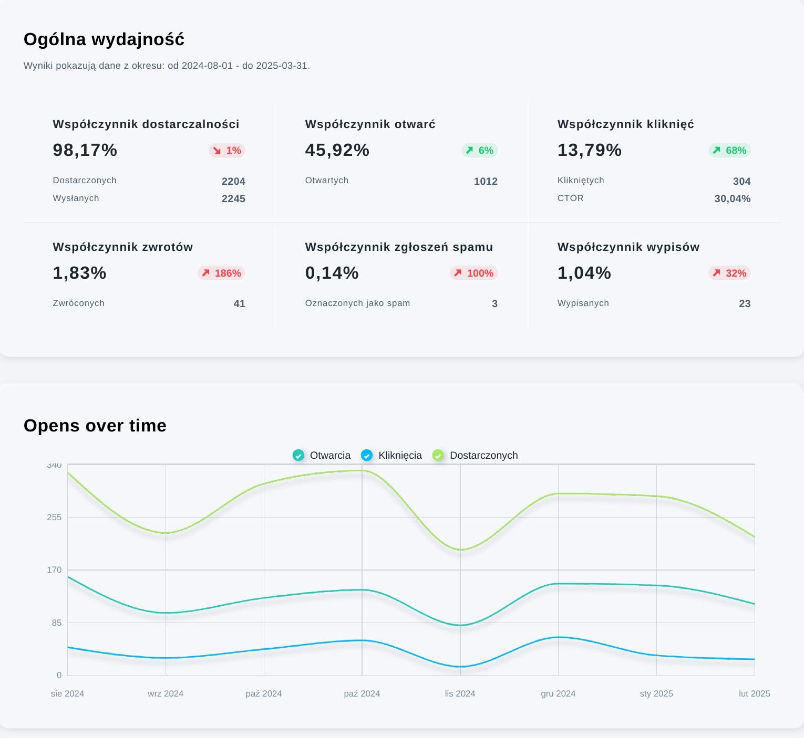Click the 0,14% spam complaint value

(x=332, y=273)
